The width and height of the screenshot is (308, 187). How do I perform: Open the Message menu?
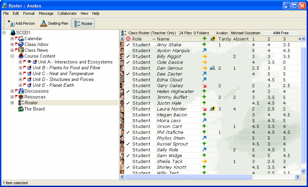tap(46, 13)
